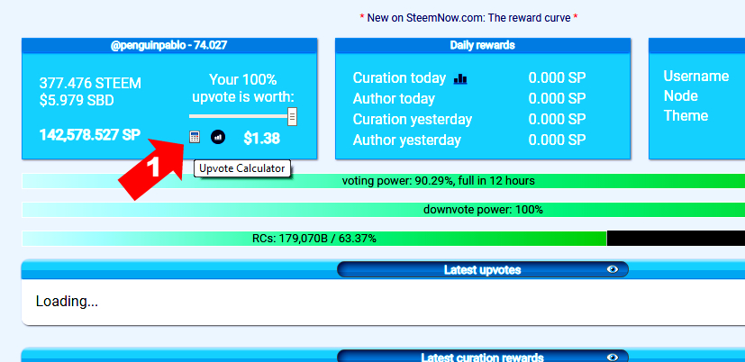Open the bar chart icon beside Curation today
The height and width of the screenshot is (362, 745).
(x=460, y=79)
